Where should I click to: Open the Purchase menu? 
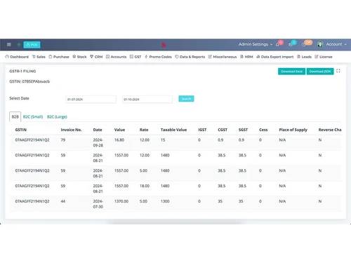[59, 57]
